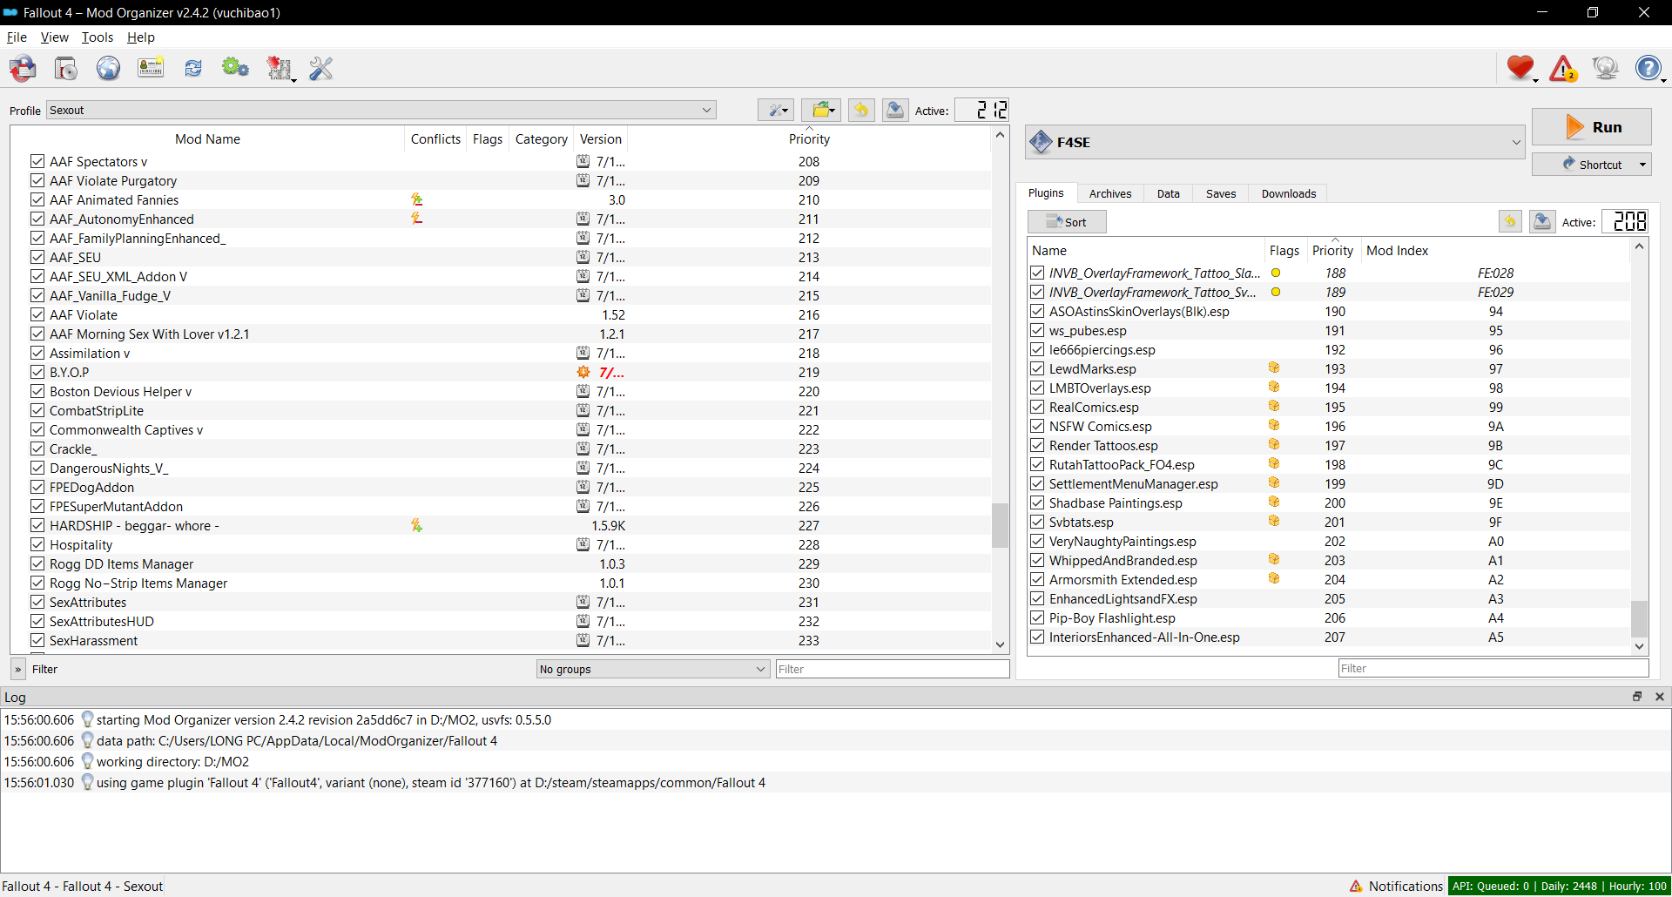The height and width of the screenshot is (897, 1672).
Task: Click the Install Mod from archive icon
Action: coord(66,68)
